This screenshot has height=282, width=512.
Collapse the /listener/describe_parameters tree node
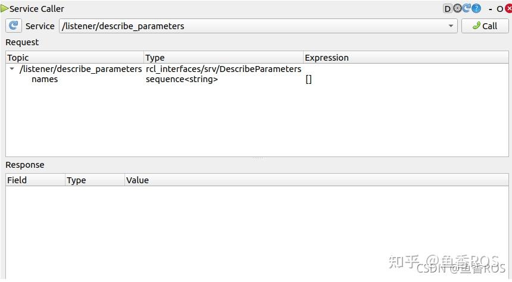click(x=12, y=69)
